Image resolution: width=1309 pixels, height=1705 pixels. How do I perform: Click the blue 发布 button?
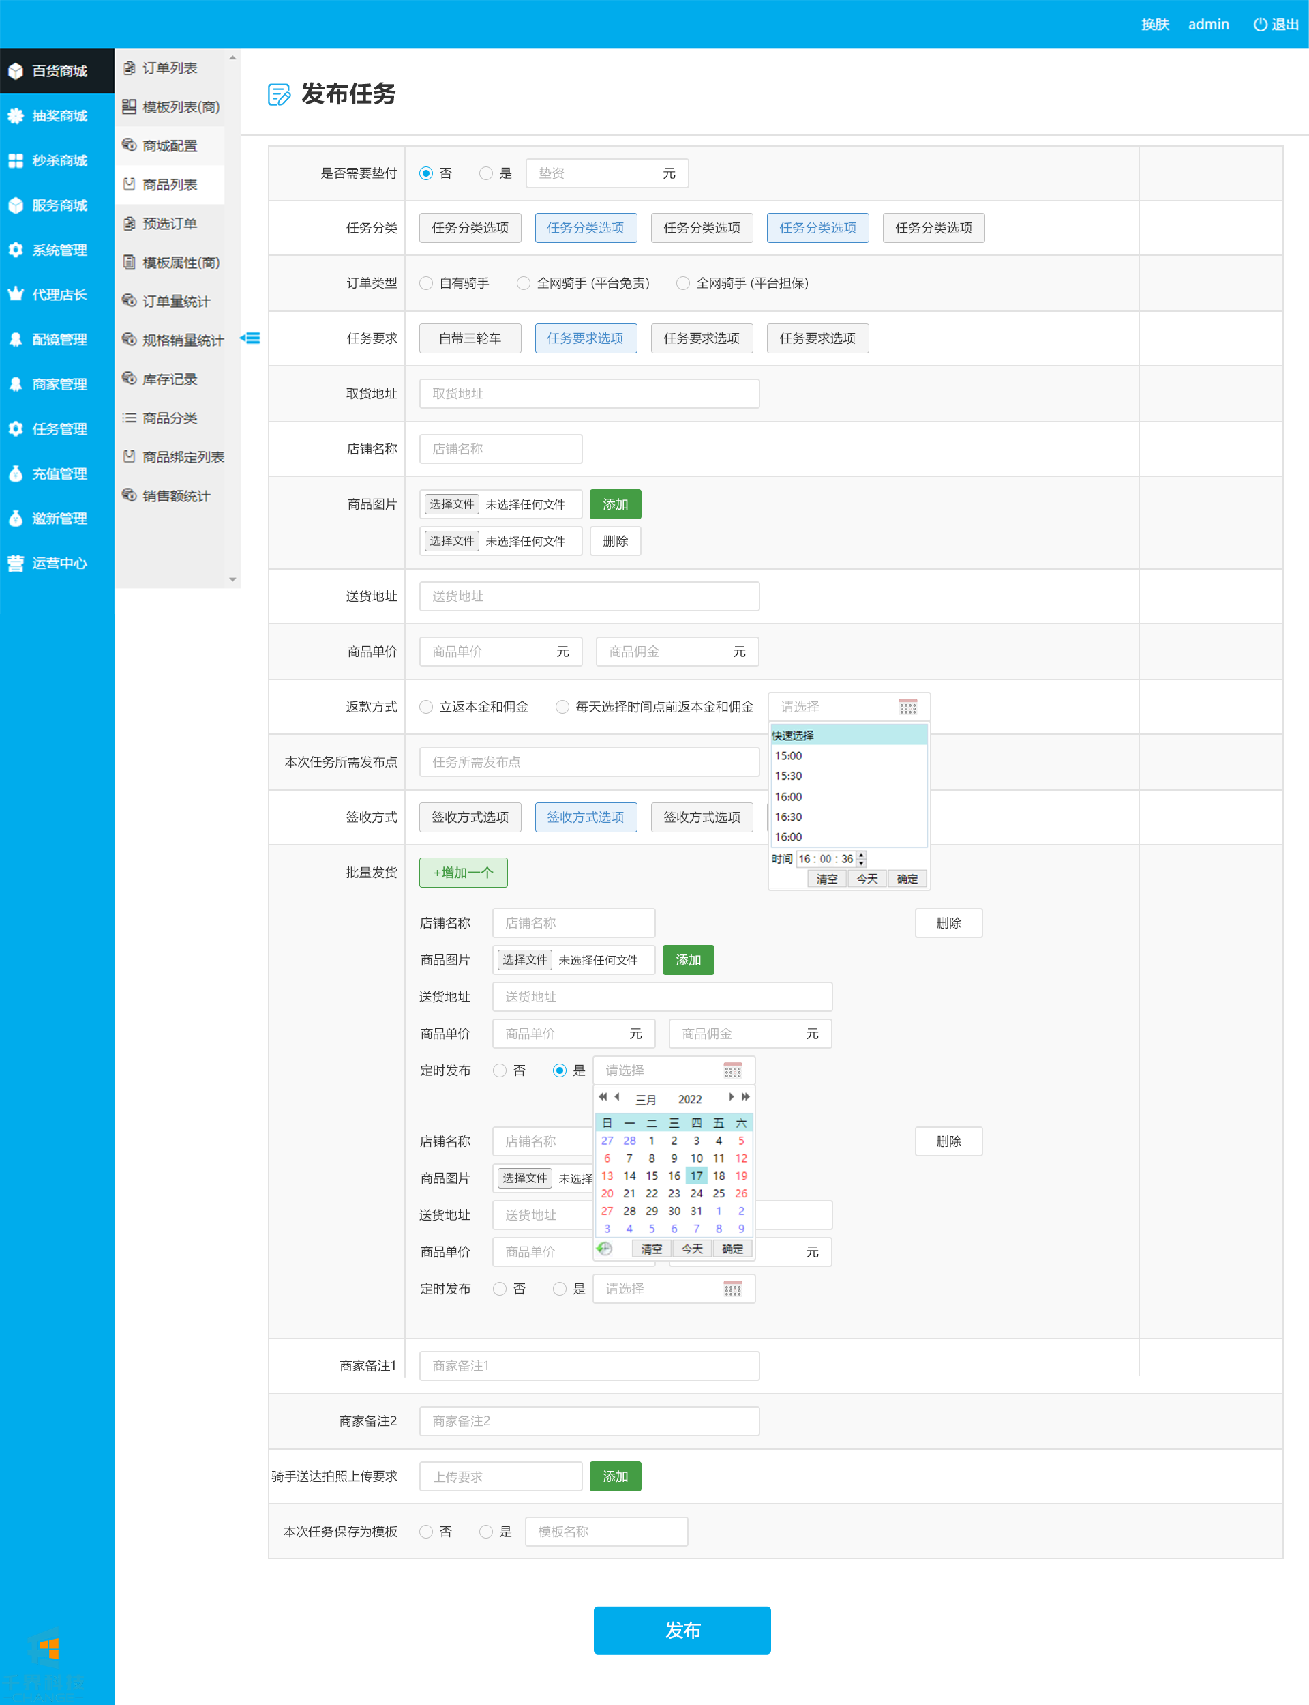[x=682, y=1629]
